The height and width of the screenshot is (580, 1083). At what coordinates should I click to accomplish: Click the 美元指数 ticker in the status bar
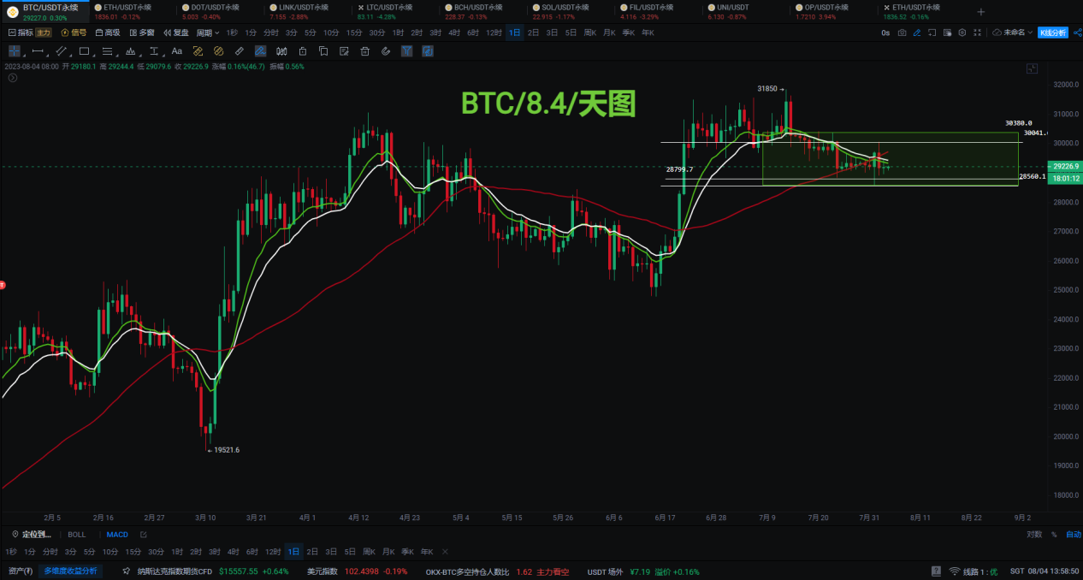[323, 571]
